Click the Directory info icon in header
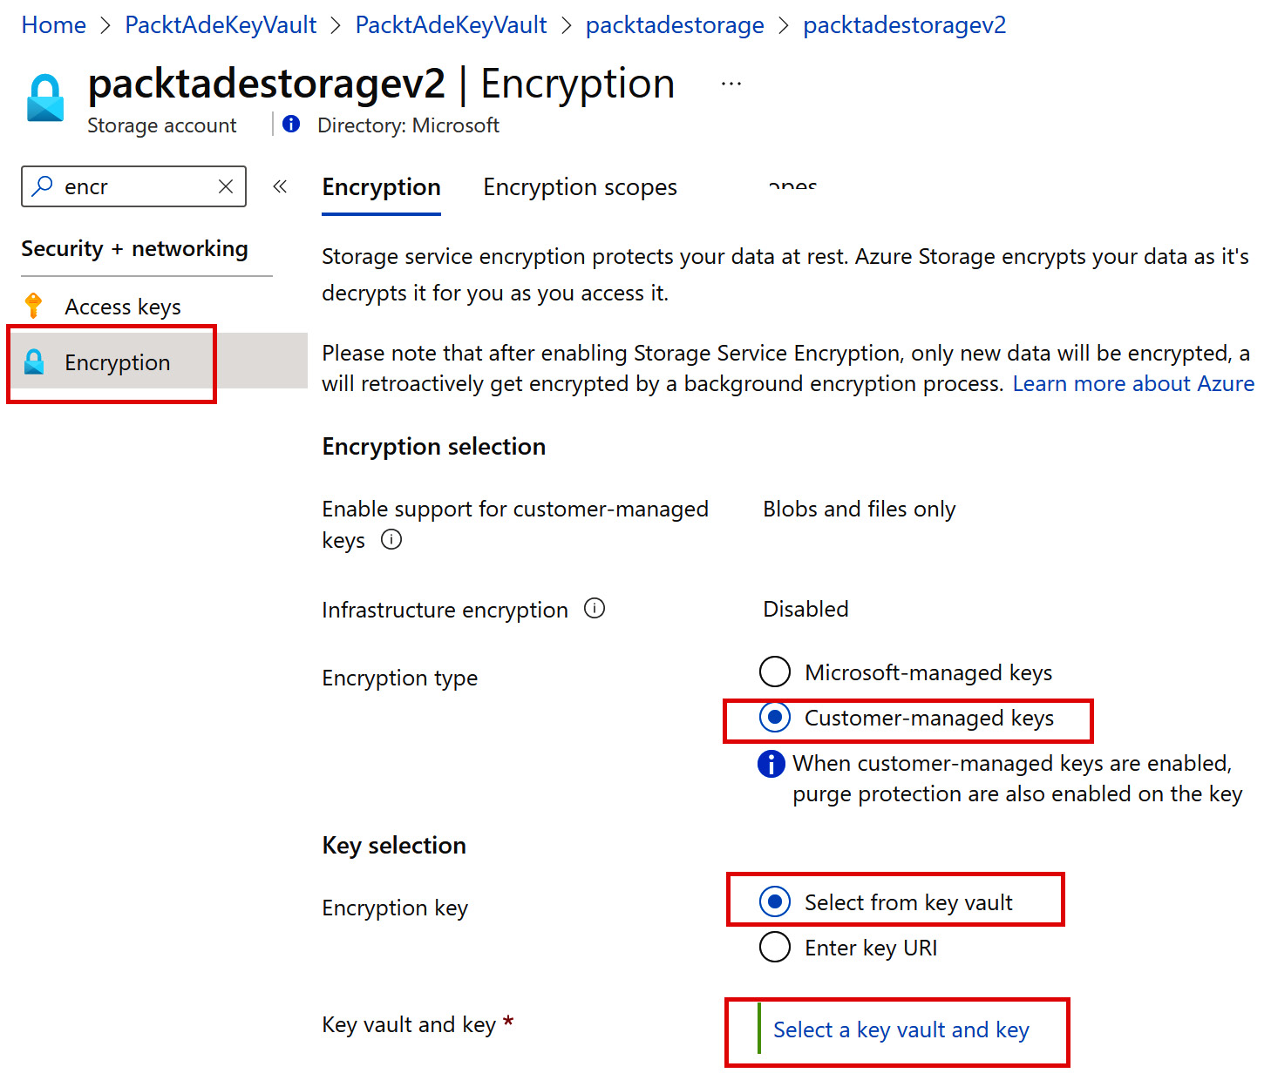Screen dimensions: 1271x1080 click(291, 125)
